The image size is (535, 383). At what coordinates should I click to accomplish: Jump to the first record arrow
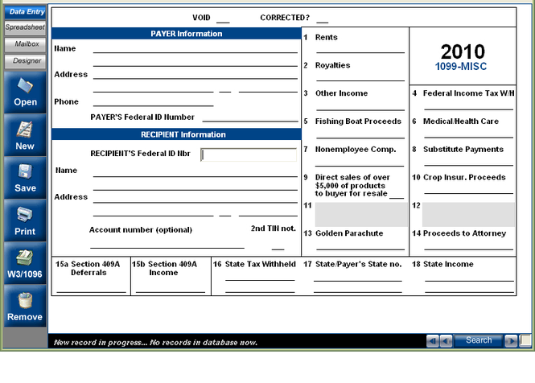pos(433,340)
